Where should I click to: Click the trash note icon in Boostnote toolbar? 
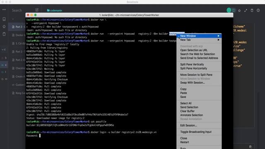(x=252, y=10)
